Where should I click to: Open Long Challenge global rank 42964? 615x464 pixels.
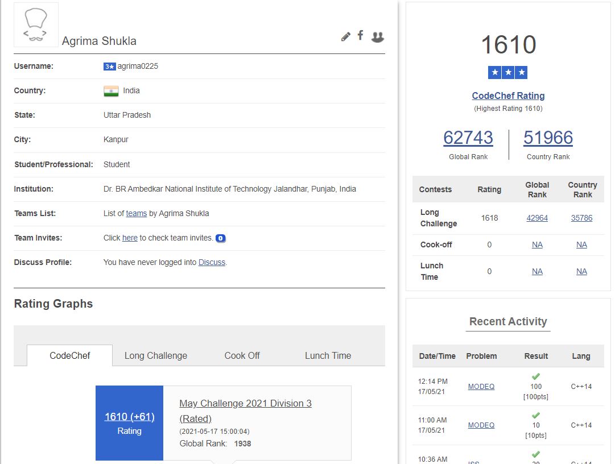(537, 218)
